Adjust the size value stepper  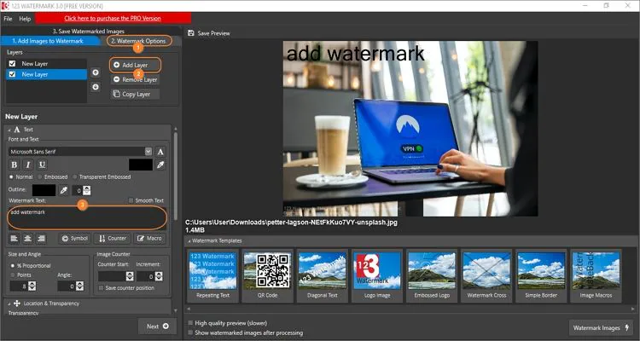coord(32,286)
